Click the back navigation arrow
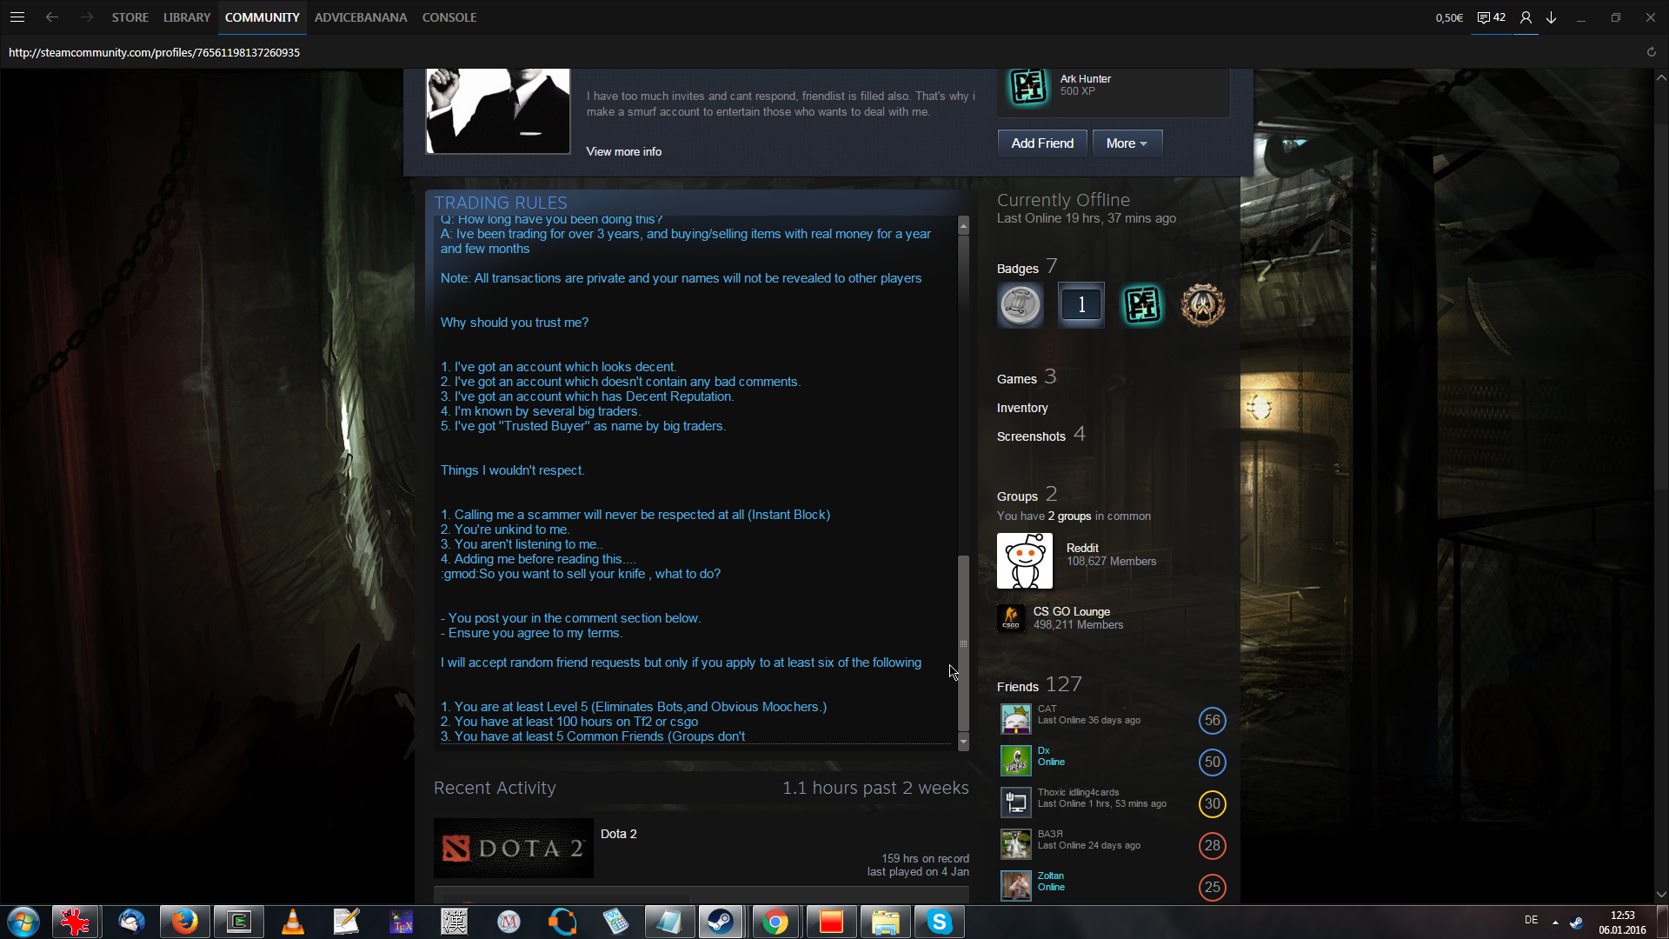 52,17
